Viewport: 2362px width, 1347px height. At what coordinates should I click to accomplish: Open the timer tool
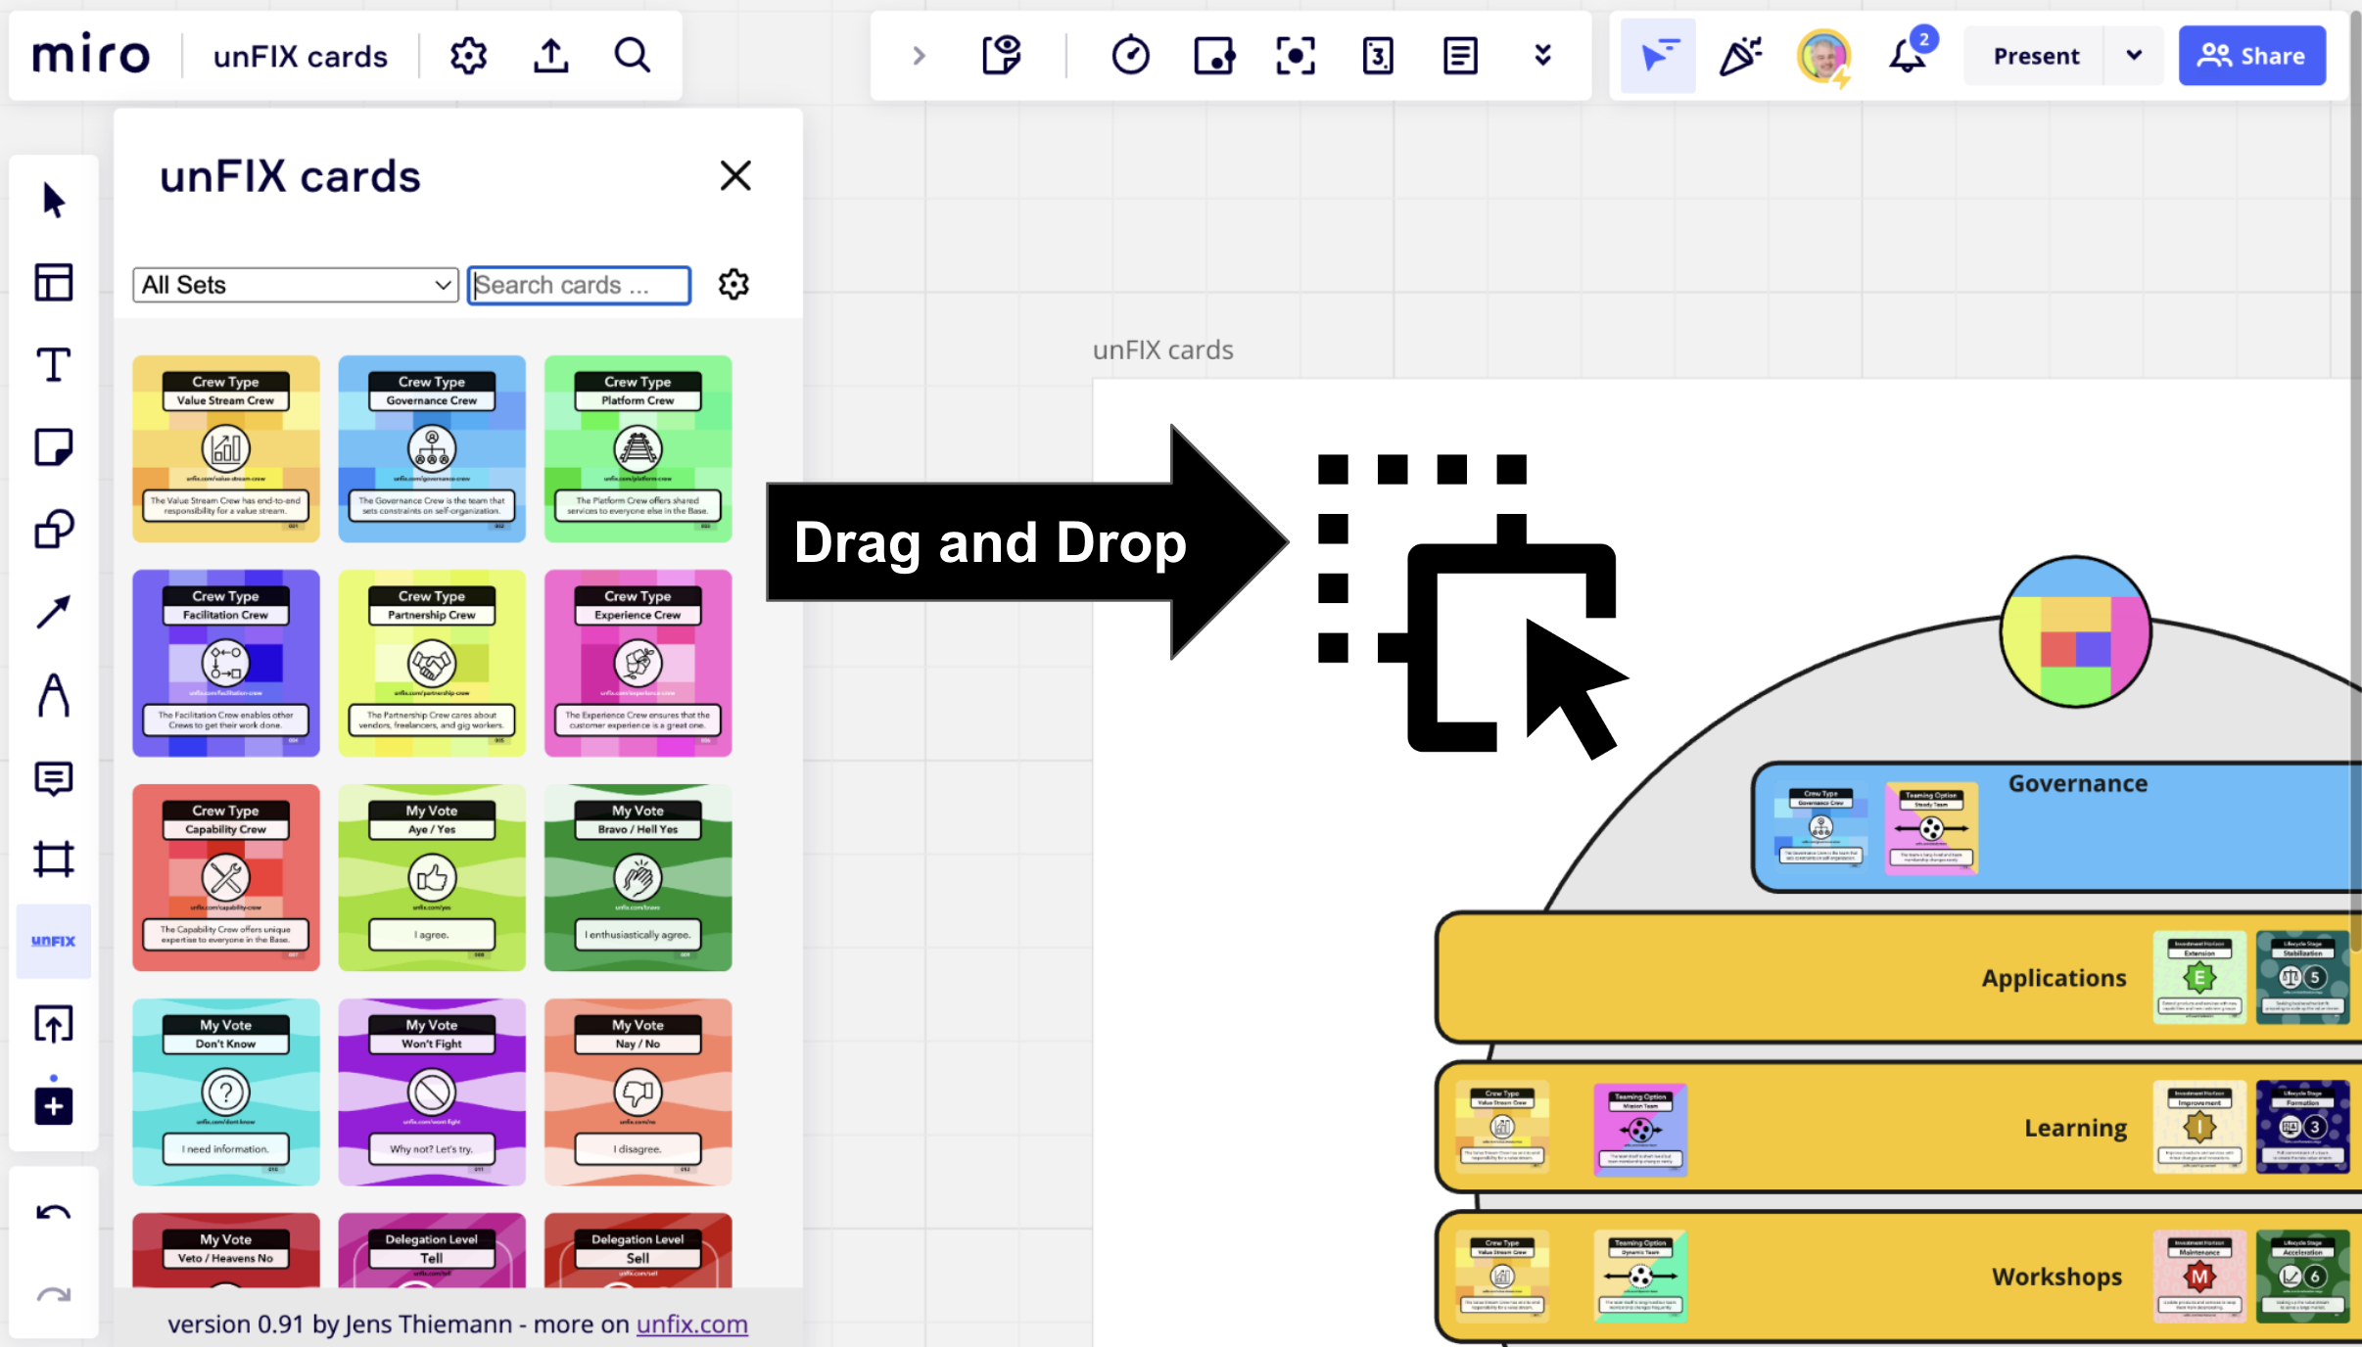pos(1131,56)
